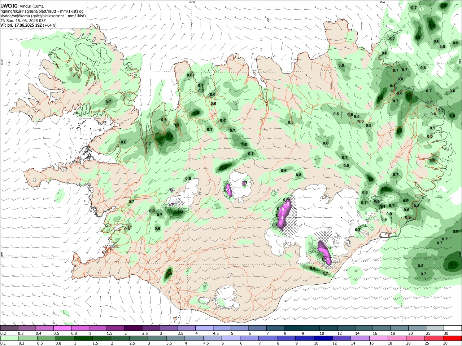Select the dark teal snow swatch labeled 8

pyautogui.click(x=293, y=328)
